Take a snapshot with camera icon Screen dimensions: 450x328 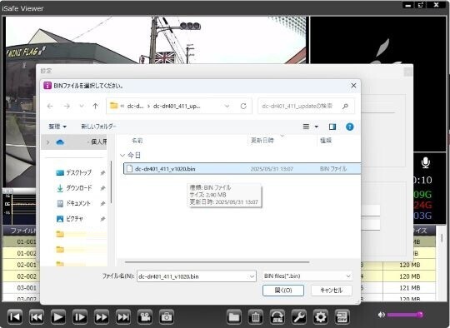(167, 317)
